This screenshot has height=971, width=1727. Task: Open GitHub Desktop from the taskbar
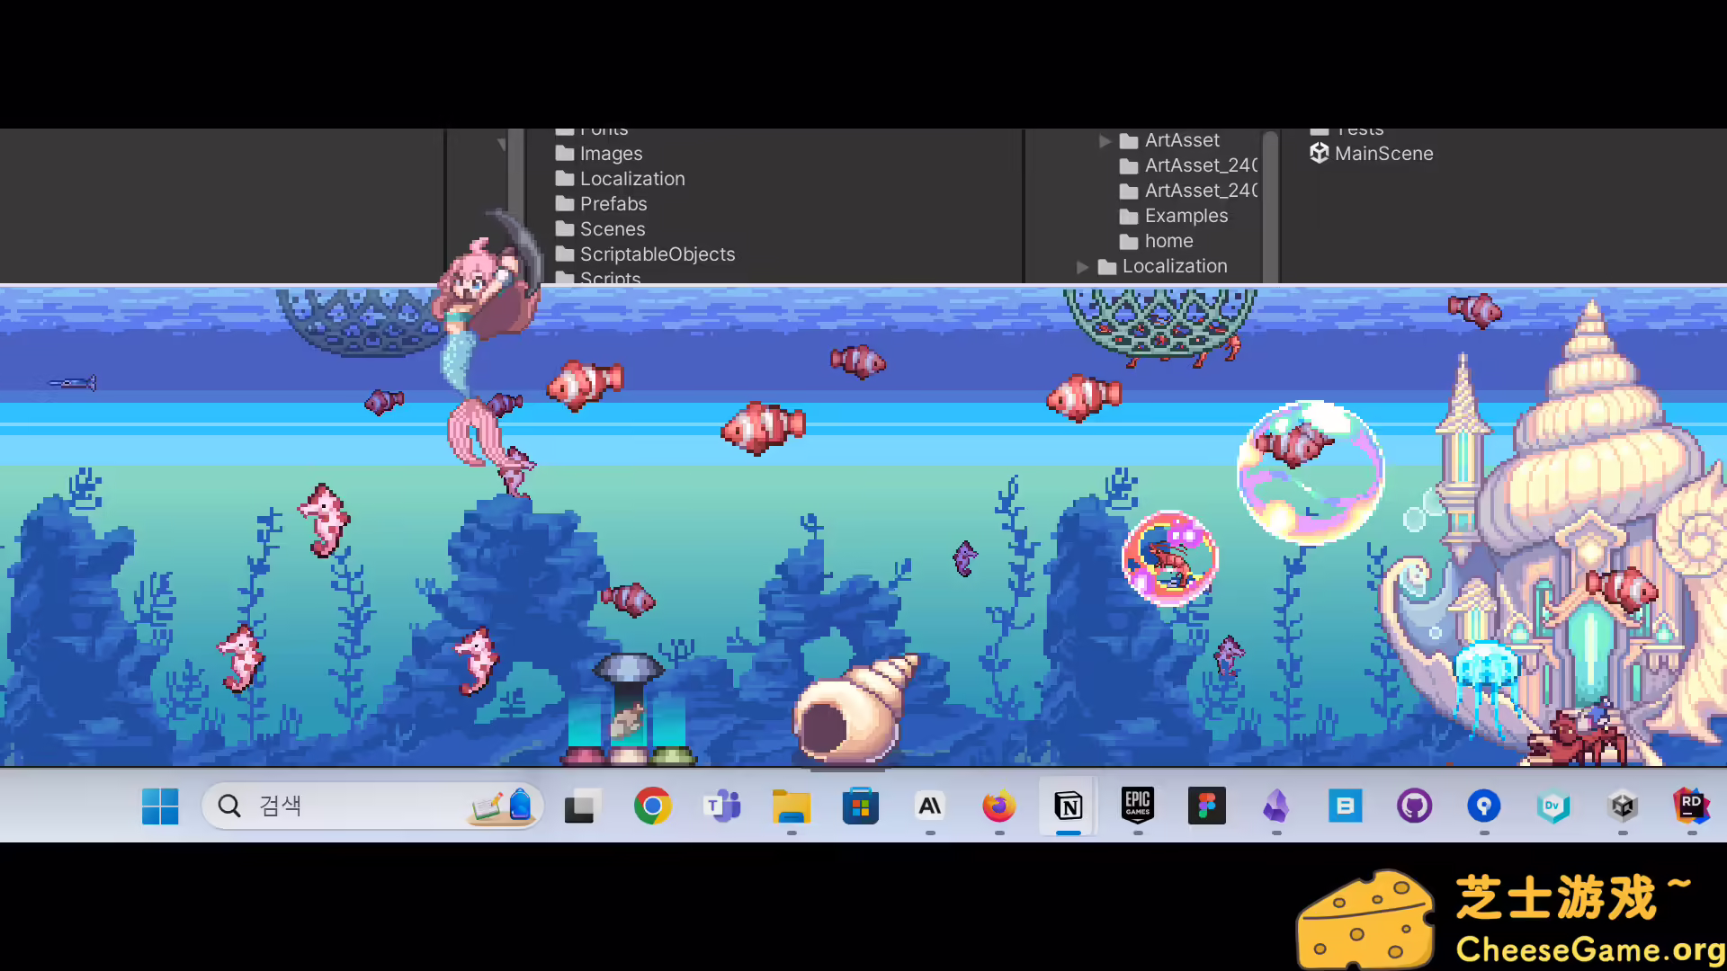1414,806
